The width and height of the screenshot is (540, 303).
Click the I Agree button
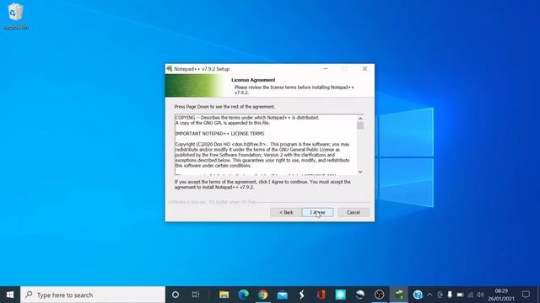coord(317,212)
